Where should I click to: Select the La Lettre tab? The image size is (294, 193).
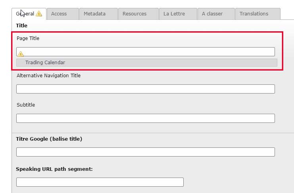click(x=178, y=13)
